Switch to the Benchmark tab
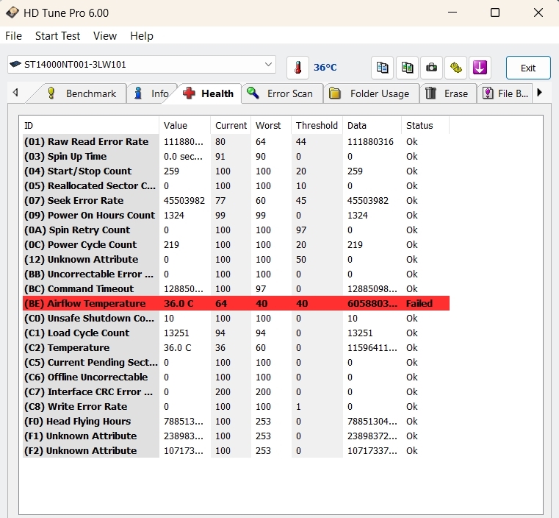 pos(82,93)
